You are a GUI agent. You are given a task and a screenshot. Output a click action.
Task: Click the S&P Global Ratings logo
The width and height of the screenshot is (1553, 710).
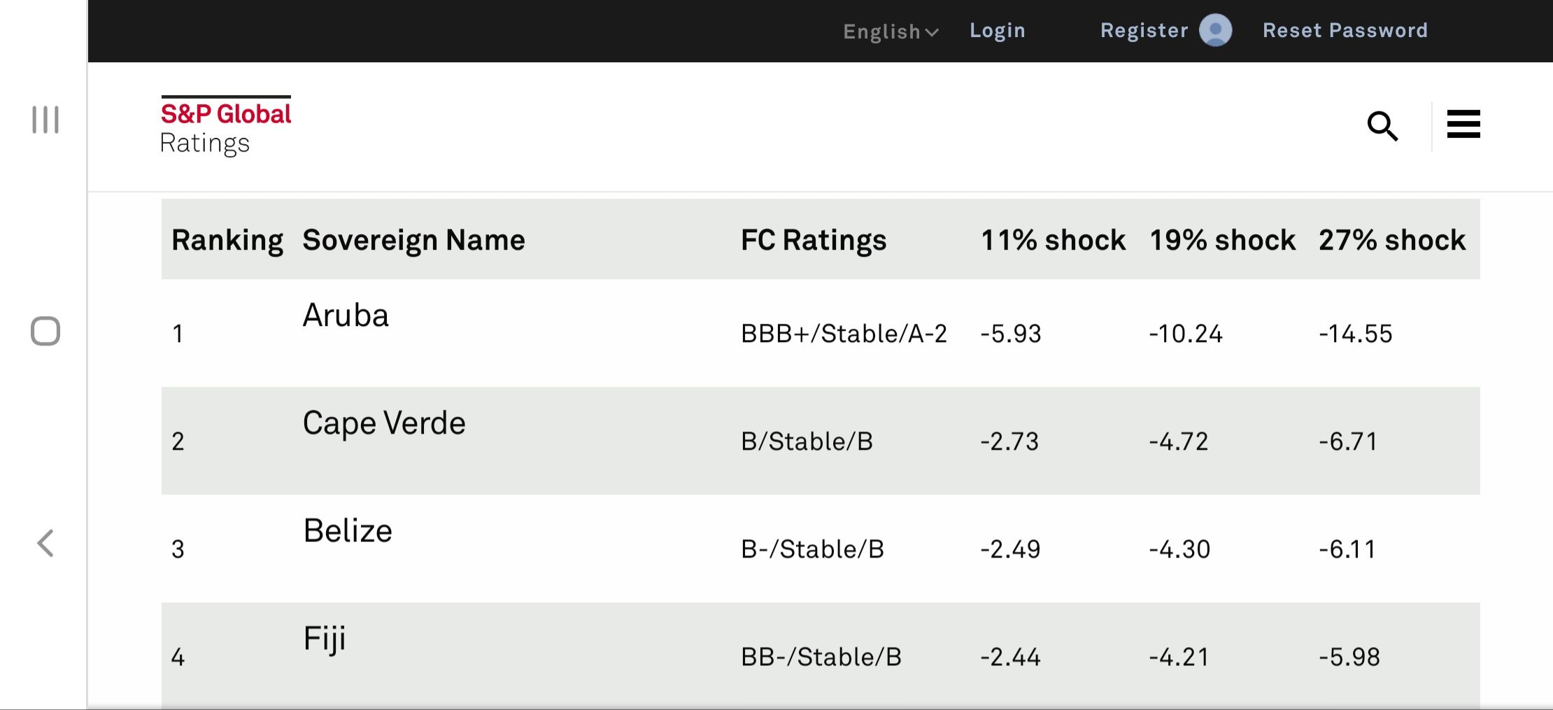point(225,126)
